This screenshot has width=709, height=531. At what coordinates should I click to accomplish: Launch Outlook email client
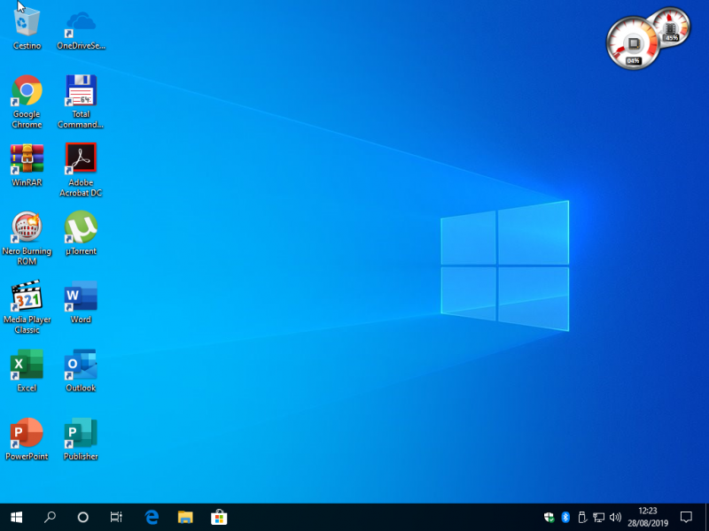point(81,366)
